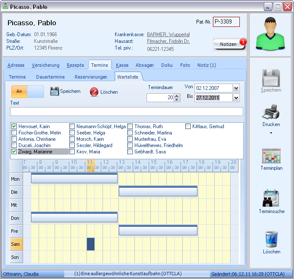294x279 pixels.
Task: Open the BARMER, Wuppertal link
Action: click(168, 34)
